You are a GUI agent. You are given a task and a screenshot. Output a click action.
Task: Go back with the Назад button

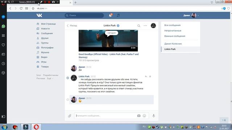(72, 26)
